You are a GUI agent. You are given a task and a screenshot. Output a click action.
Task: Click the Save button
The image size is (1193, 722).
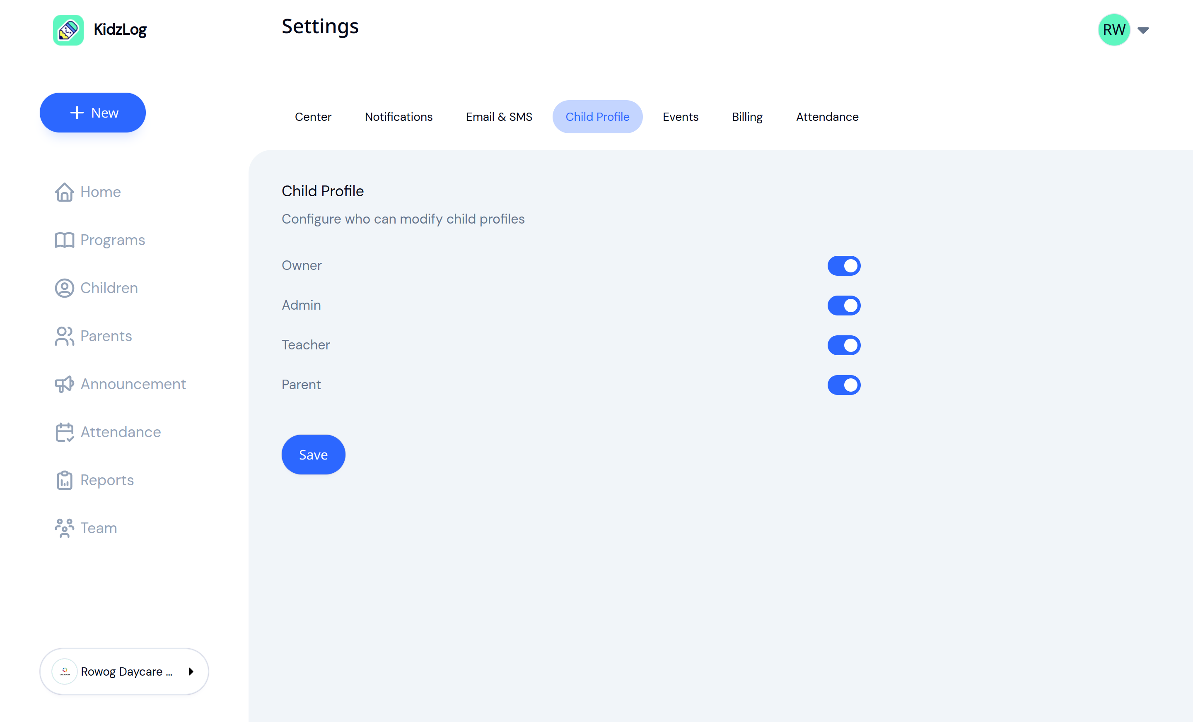point(313,455)
